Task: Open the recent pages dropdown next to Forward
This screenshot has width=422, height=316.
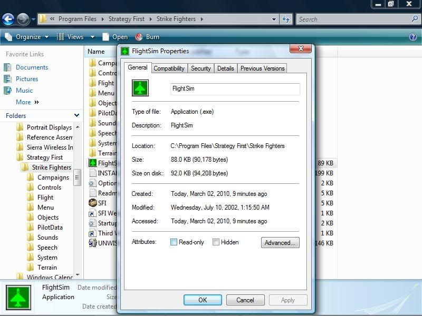Action: (33, 19)
